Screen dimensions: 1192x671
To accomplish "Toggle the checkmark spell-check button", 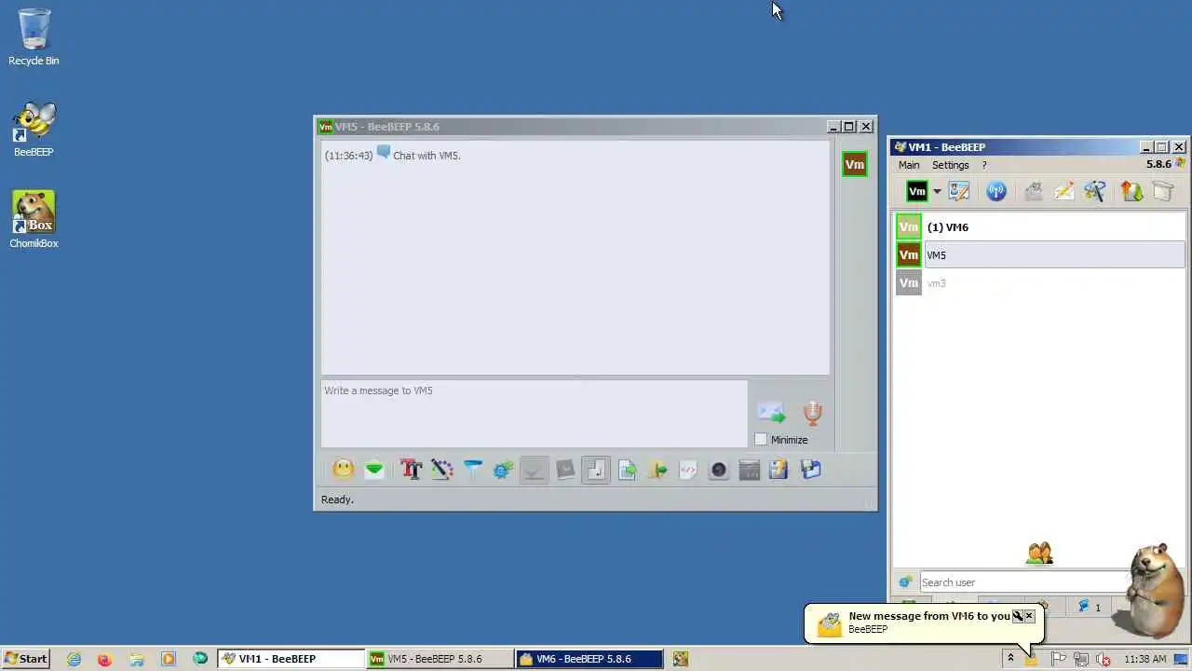I will (534, 470).
